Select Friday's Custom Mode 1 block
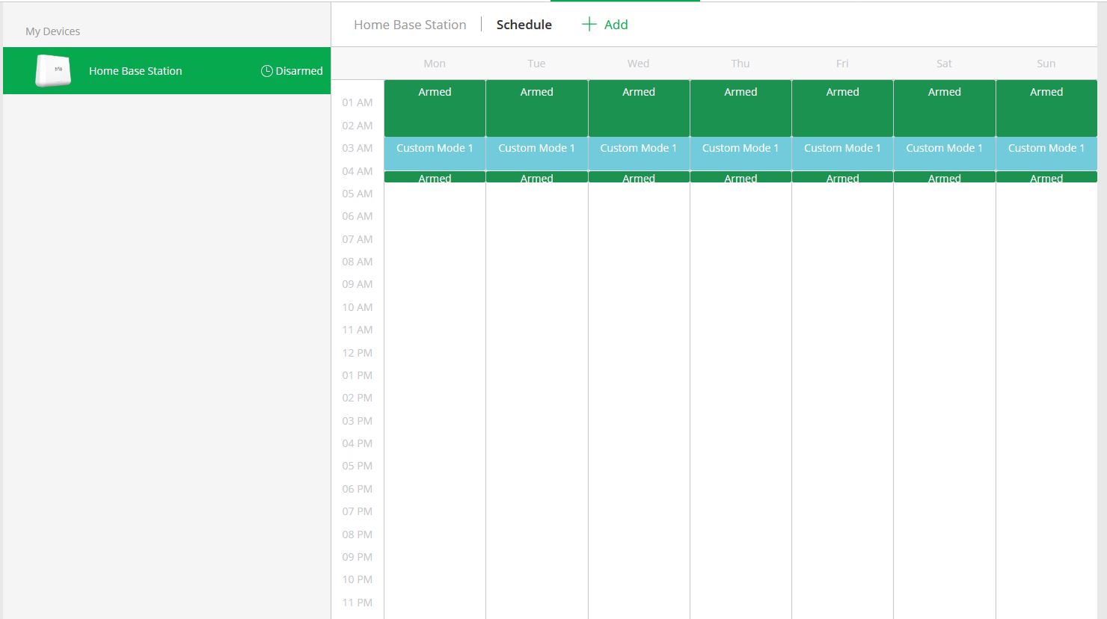The height and width of the screenshot is (619, 1107). 842,153
